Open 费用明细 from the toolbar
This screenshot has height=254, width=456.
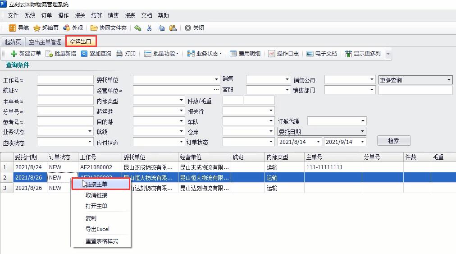[233, 54]
